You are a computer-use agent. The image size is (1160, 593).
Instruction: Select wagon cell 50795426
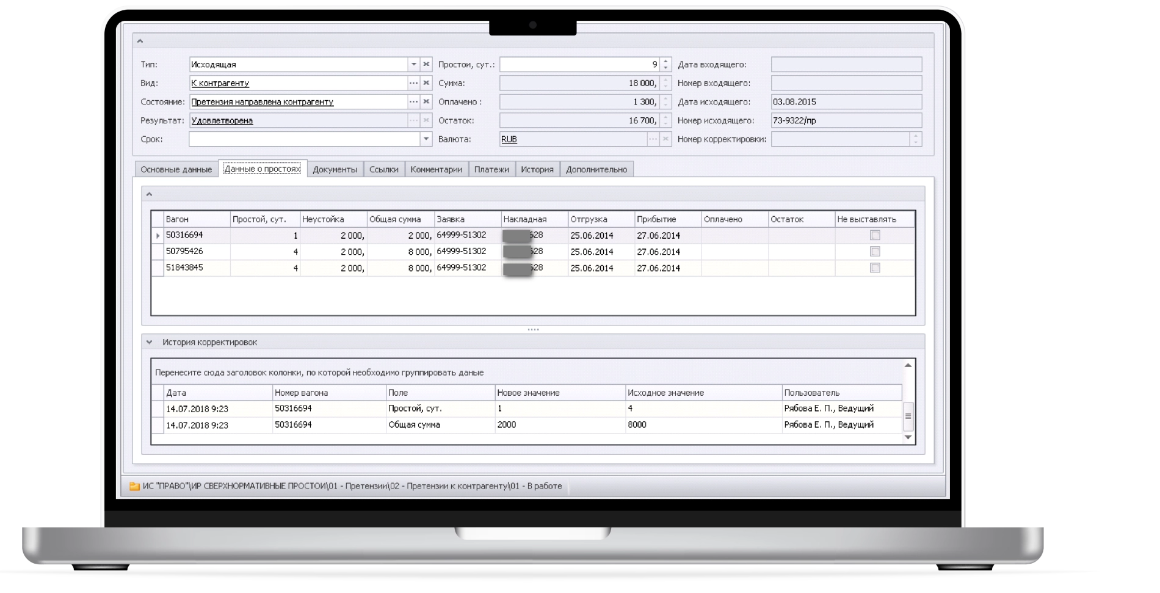tap(197, 252)
